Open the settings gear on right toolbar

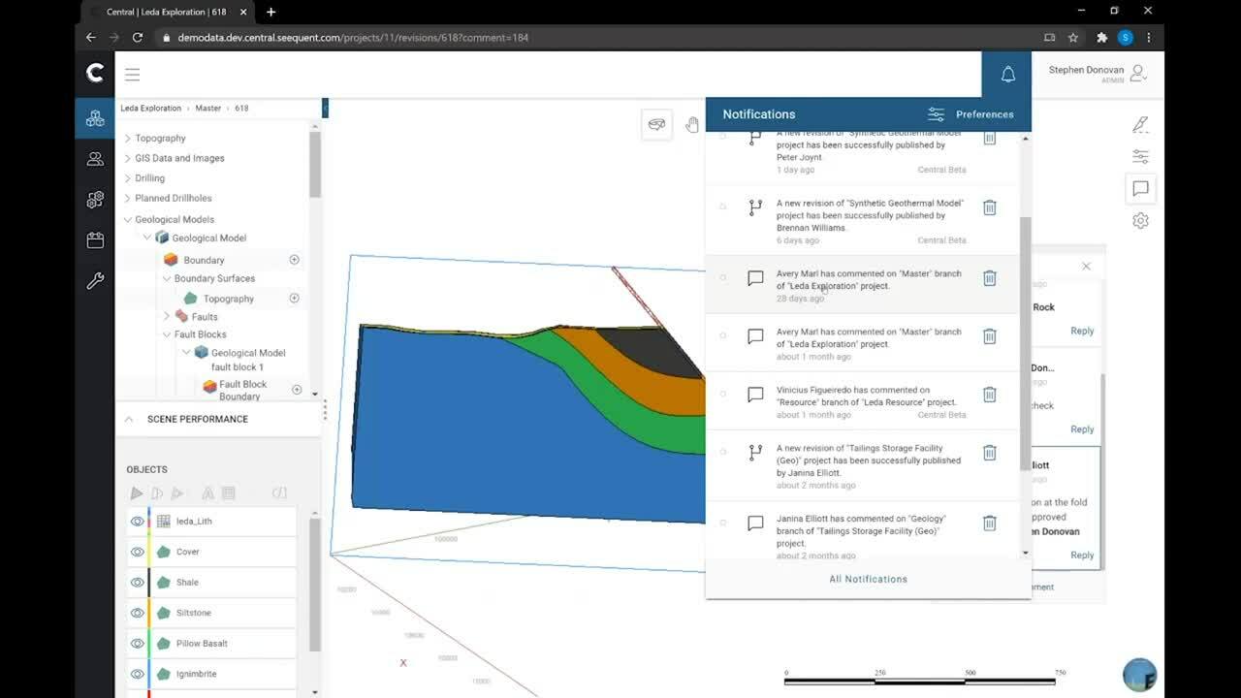(1140, 221)
